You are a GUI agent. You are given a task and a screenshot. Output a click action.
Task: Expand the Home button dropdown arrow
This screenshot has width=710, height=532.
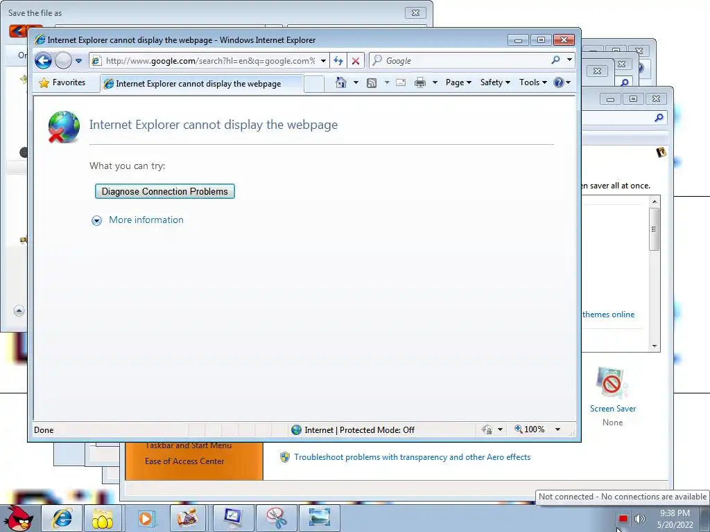coord(356,82)
